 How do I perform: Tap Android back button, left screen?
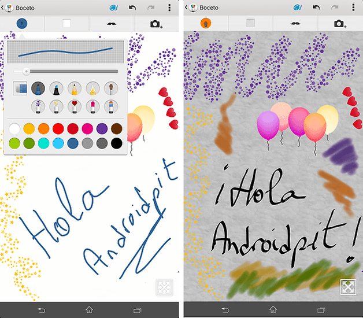pyautogui.click(x=41, y=310)
